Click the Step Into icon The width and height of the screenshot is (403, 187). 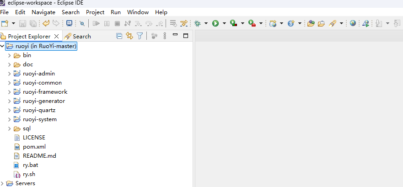pyautogui.click(x=138, y=24)
